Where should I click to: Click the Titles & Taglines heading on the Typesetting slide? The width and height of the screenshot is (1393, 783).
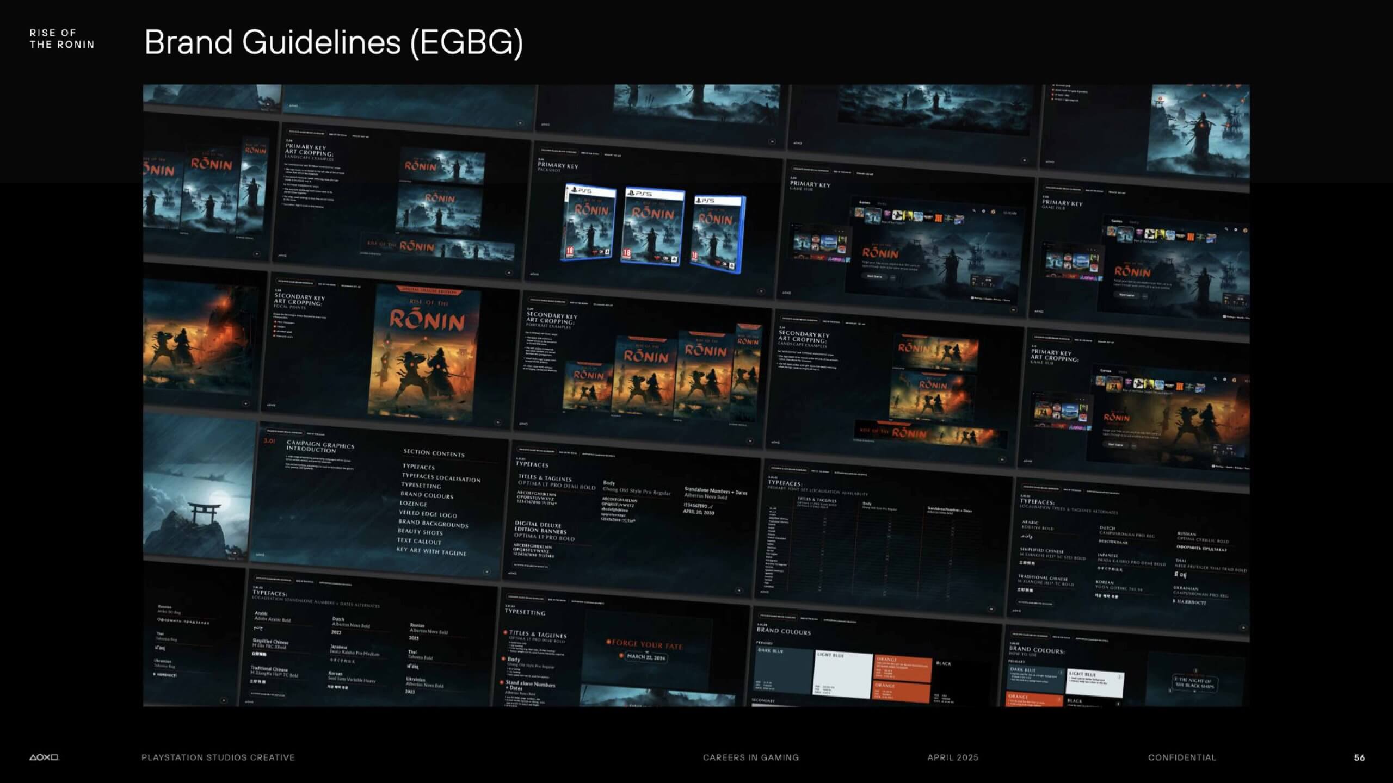coord(537,634)
